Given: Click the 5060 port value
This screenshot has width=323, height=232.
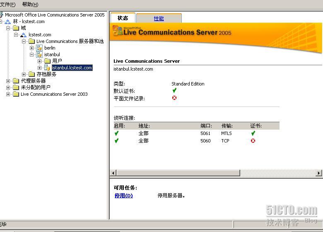Looking at the screenshot, I should coord(205,141).
